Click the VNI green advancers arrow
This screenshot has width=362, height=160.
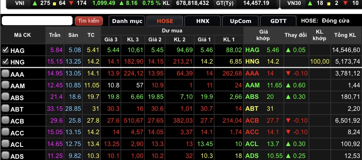pos(35,3)
